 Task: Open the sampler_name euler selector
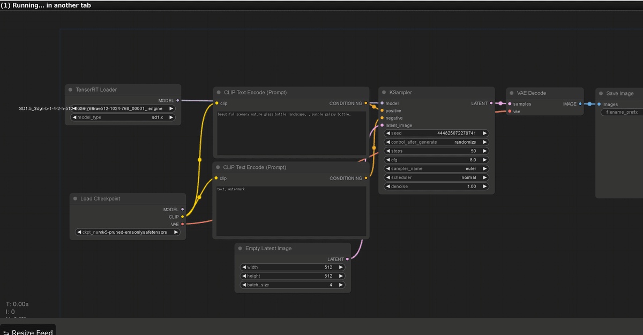pyautogui.click(x=437, y=168)
